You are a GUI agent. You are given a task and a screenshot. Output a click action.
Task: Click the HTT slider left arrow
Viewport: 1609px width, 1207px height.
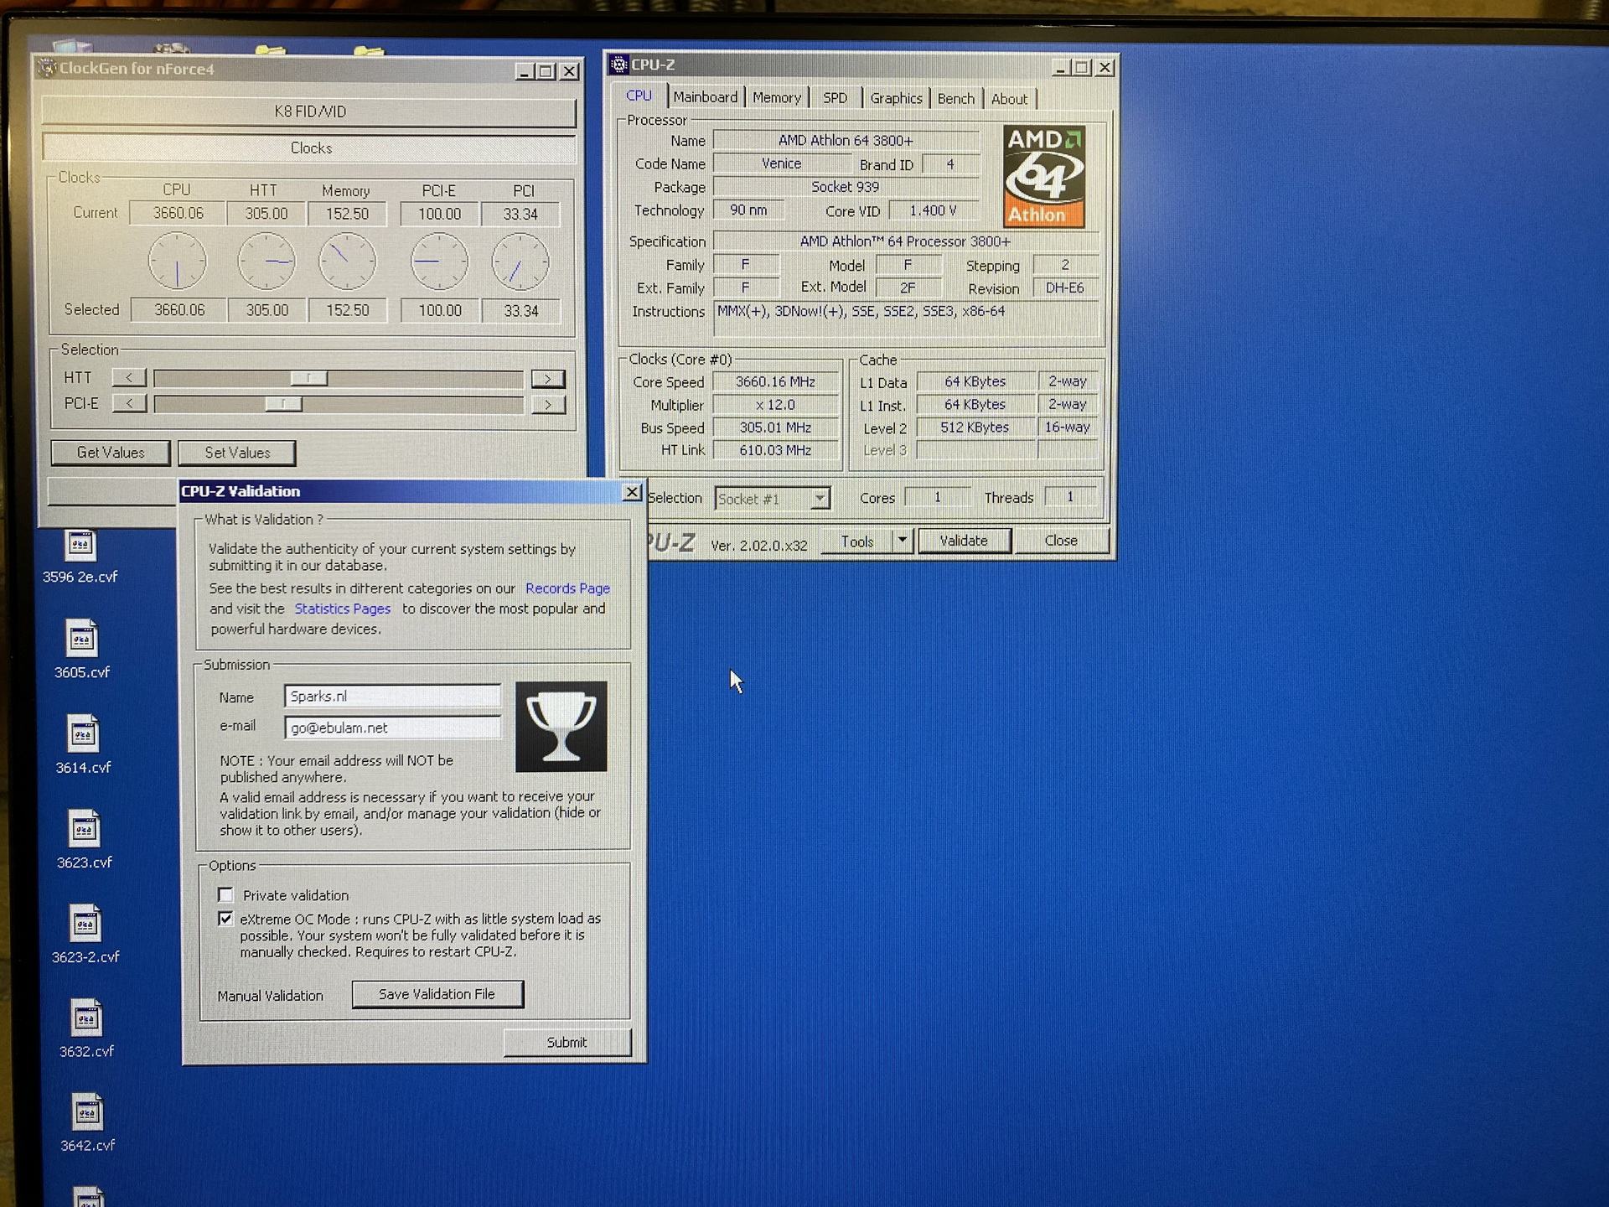(129, 378)
